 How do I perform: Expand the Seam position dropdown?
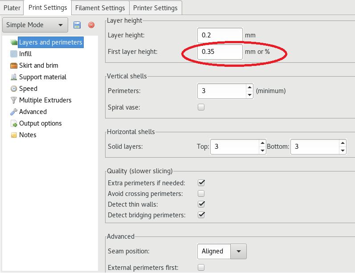(238, 251)
